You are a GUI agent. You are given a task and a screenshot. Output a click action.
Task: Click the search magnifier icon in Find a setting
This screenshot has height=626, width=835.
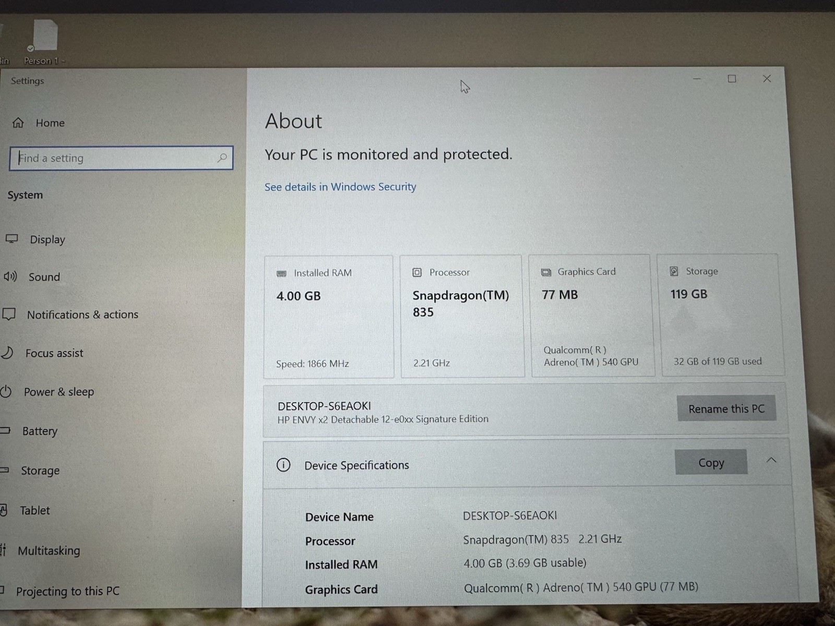pyautogui.click(x=222, y=158)
